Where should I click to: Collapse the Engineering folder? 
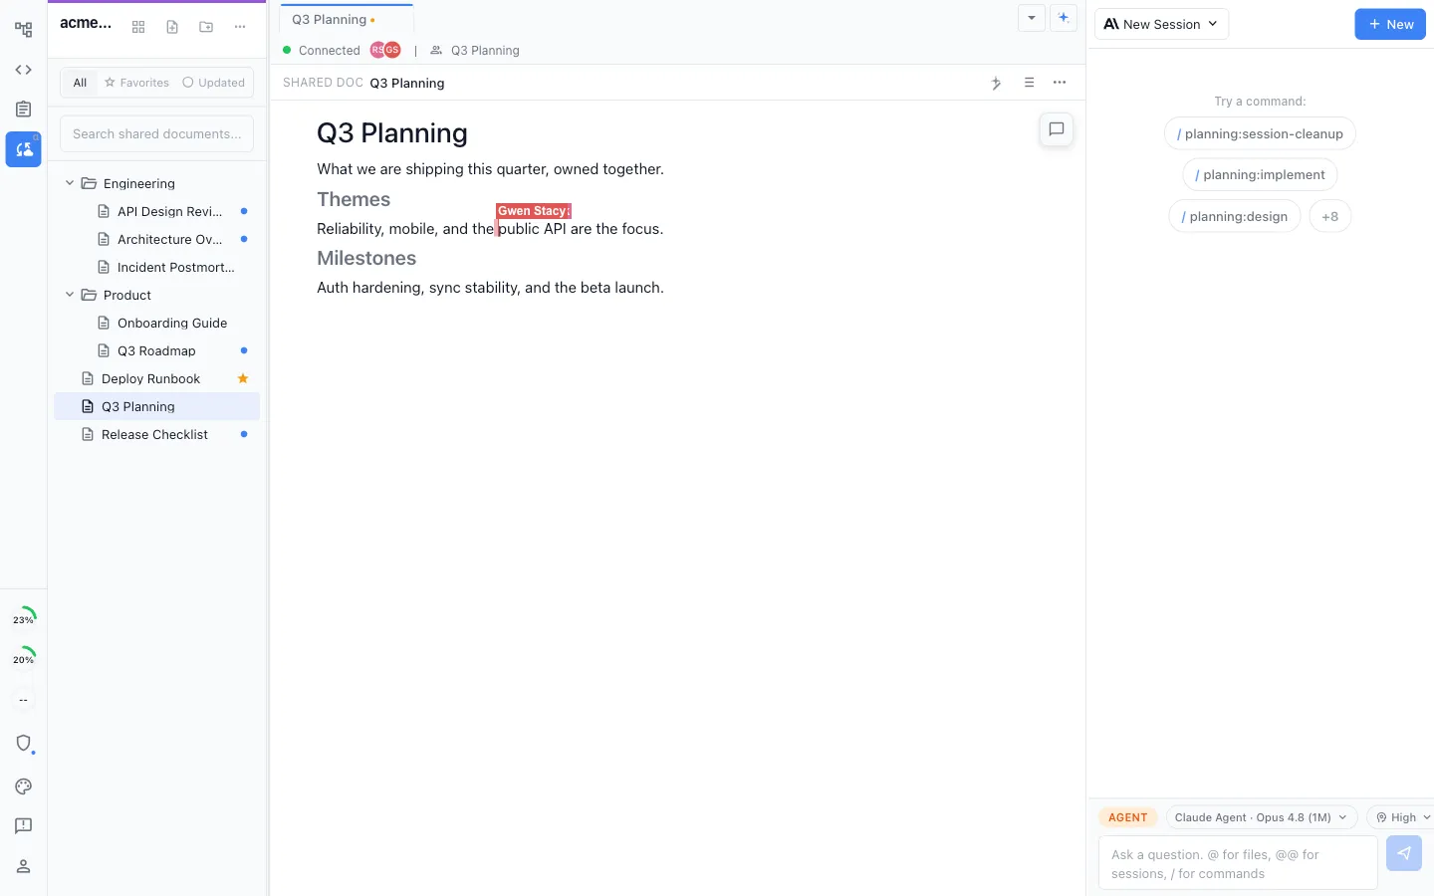70,183
